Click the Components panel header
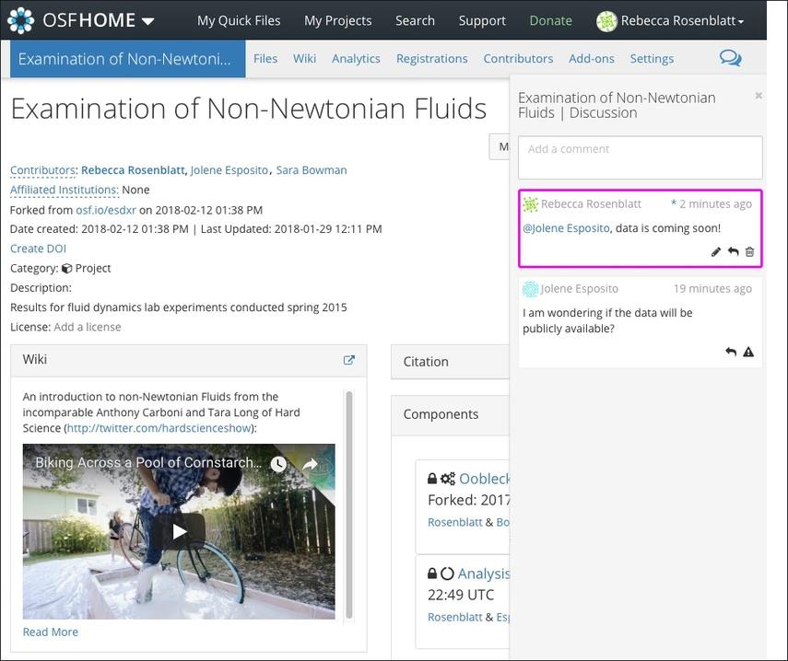Viewport: 788px width, 661px height. pos(451,415)
